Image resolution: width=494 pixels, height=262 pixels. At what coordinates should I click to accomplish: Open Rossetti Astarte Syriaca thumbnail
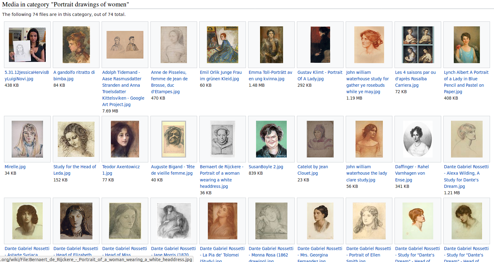click(27, 221)
